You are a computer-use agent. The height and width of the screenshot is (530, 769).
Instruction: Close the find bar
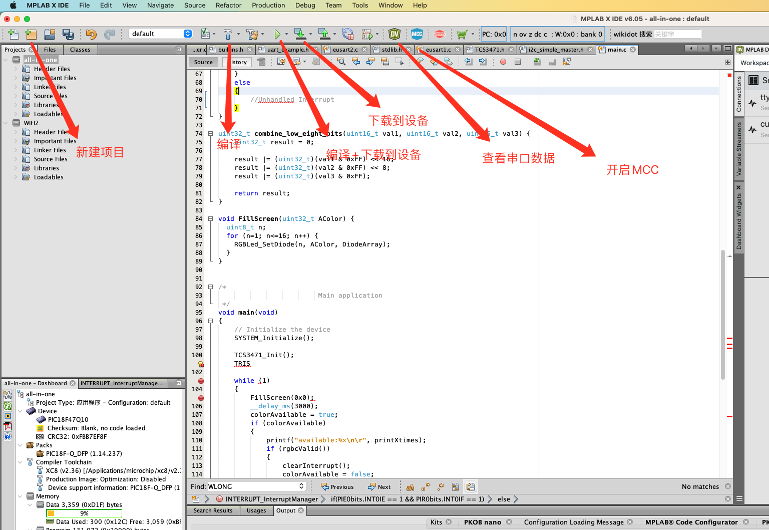(728, 486)
